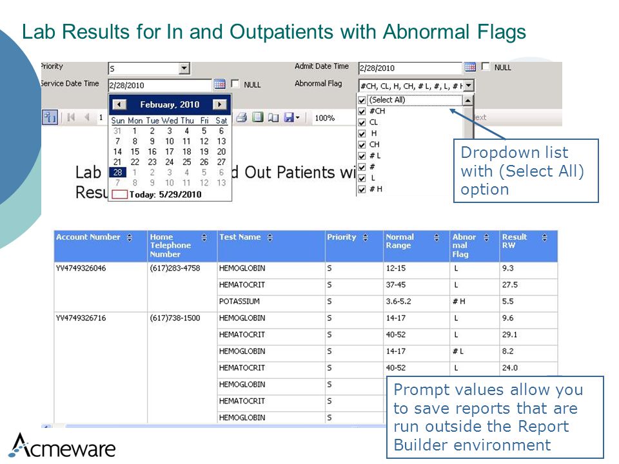Click the flag list scroll up arrow
The width and height of the screenshot is (619, 464).
pyautogui.click(x=468, y=101)
